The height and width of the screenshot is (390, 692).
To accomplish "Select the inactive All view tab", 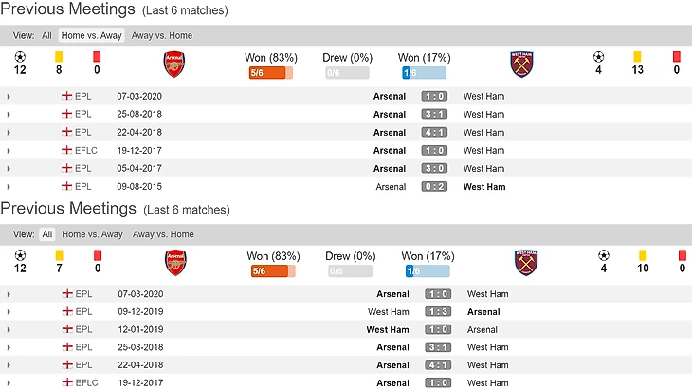I will [46, 36].
